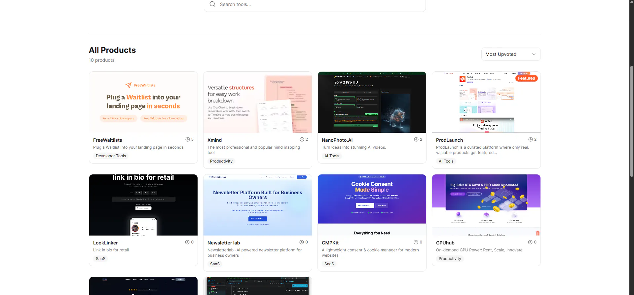634x295 pixels.
Task: Click 'Link in bio for retail' description
Action: tap(111, 250)
